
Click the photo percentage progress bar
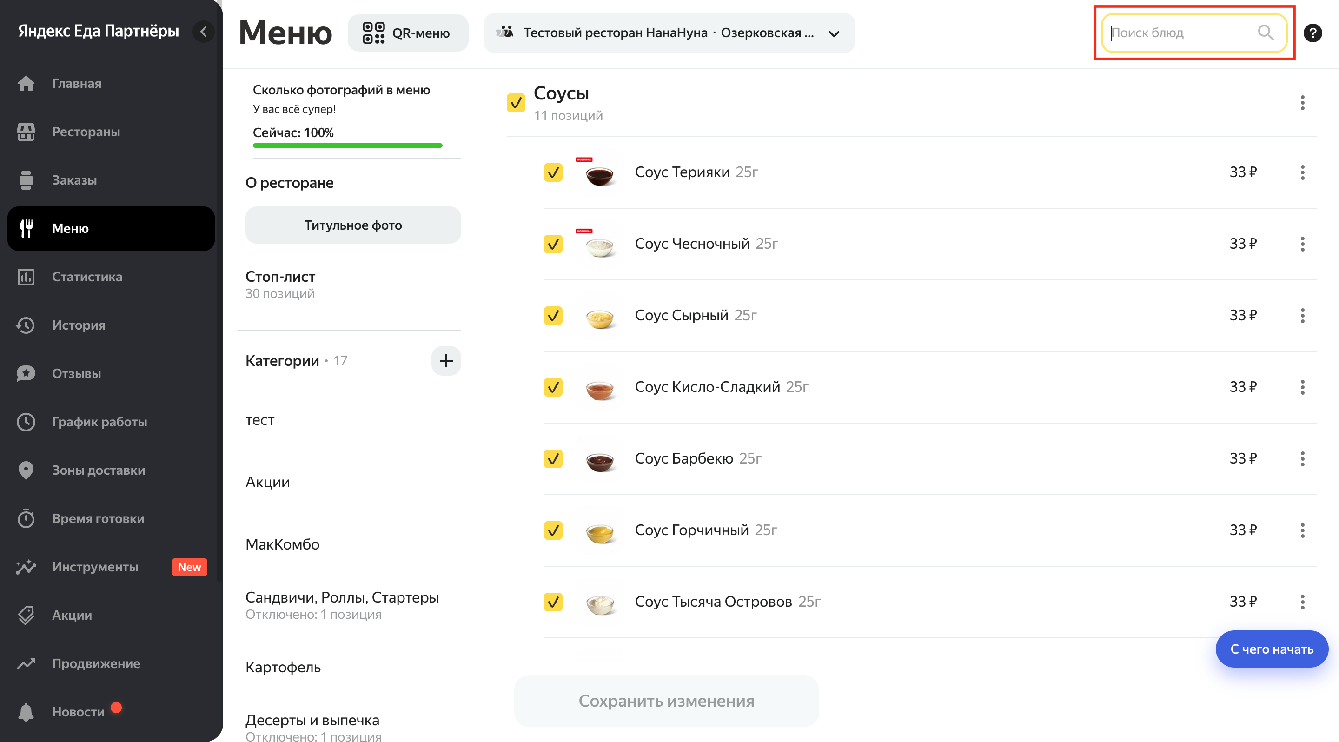pos(347,146)
